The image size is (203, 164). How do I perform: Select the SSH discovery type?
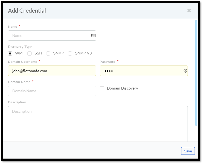[29, 53]
